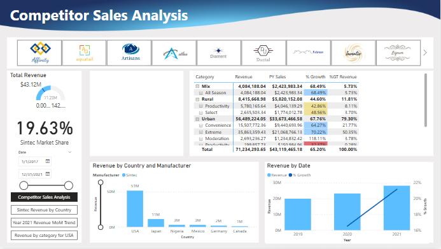The width and height of the screenshot is (441, 249).
Task: Open the Competitor Sales Analysis page button
Action: (x=44, y=197)
